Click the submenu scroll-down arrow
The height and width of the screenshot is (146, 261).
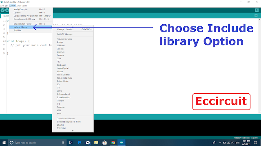coord(73,131)
